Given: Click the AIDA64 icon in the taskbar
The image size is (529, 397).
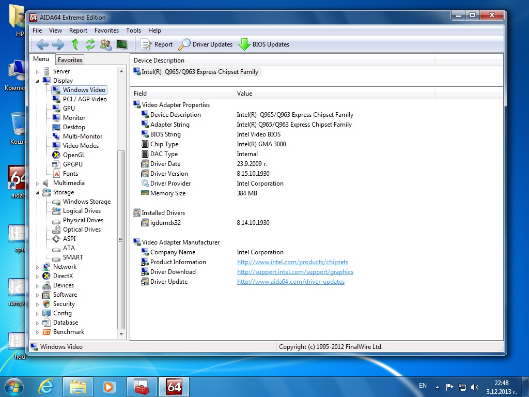Looking at the screenshot, I should point(174,387).
